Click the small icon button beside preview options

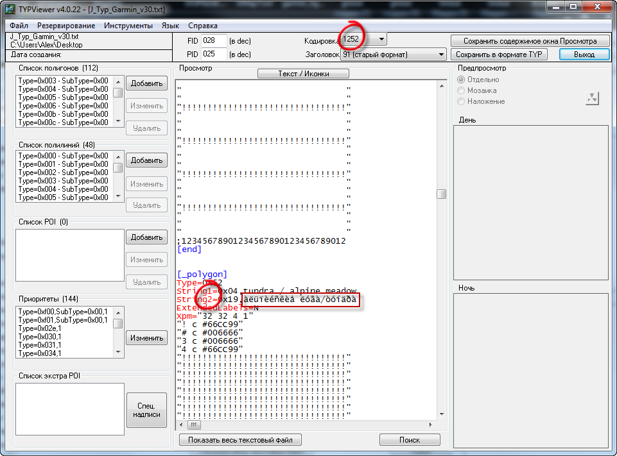(x=592, y=97)
